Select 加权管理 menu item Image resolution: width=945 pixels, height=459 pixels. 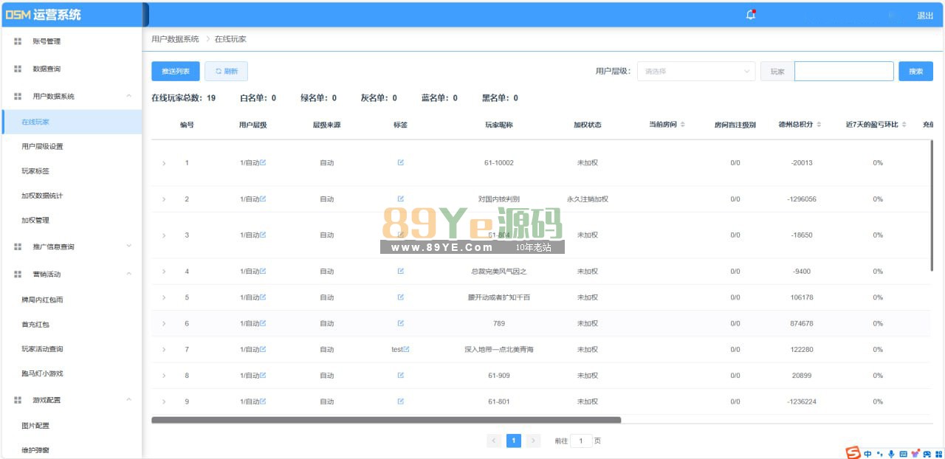pyautogui.click(x=35, y=220)
